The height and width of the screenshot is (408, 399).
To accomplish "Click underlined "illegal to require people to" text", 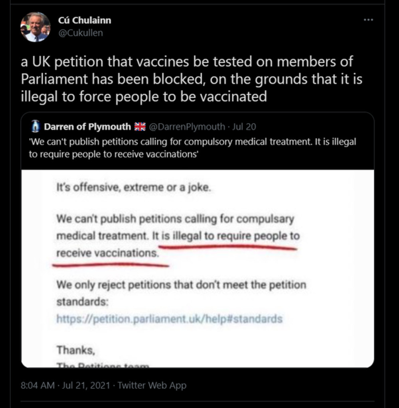I will (x=231, y=236).
